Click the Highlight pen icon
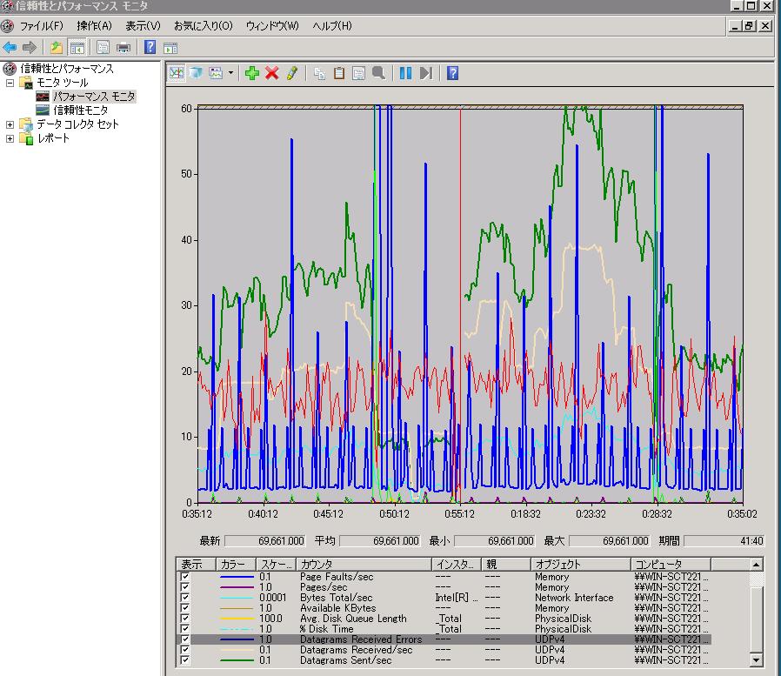The width and height of the screenshot is (781, 676). pos(292,73)
